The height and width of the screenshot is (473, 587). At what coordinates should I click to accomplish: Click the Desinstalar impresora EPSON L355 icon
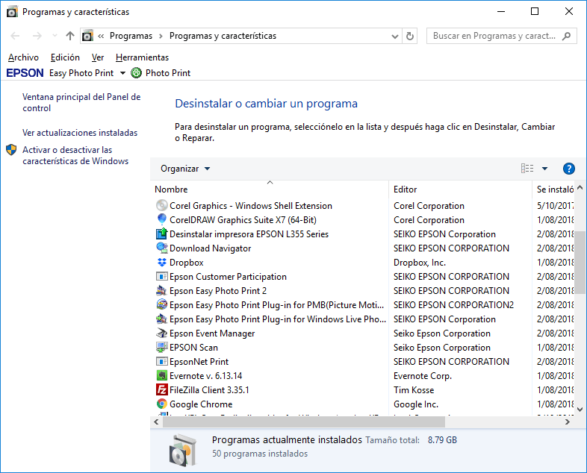coord(162,234)
